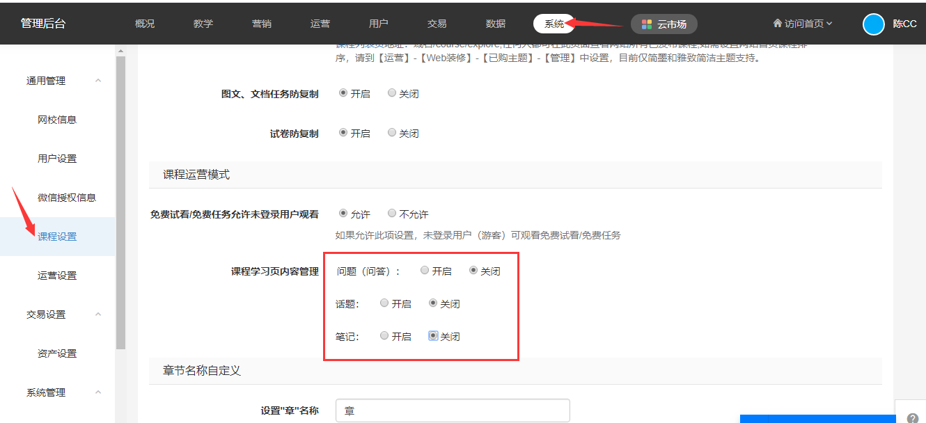The height and width of the screenshot is (423, 926).
Task: Collapse the 系统管理 sidebar section
Action: (98, 392)
